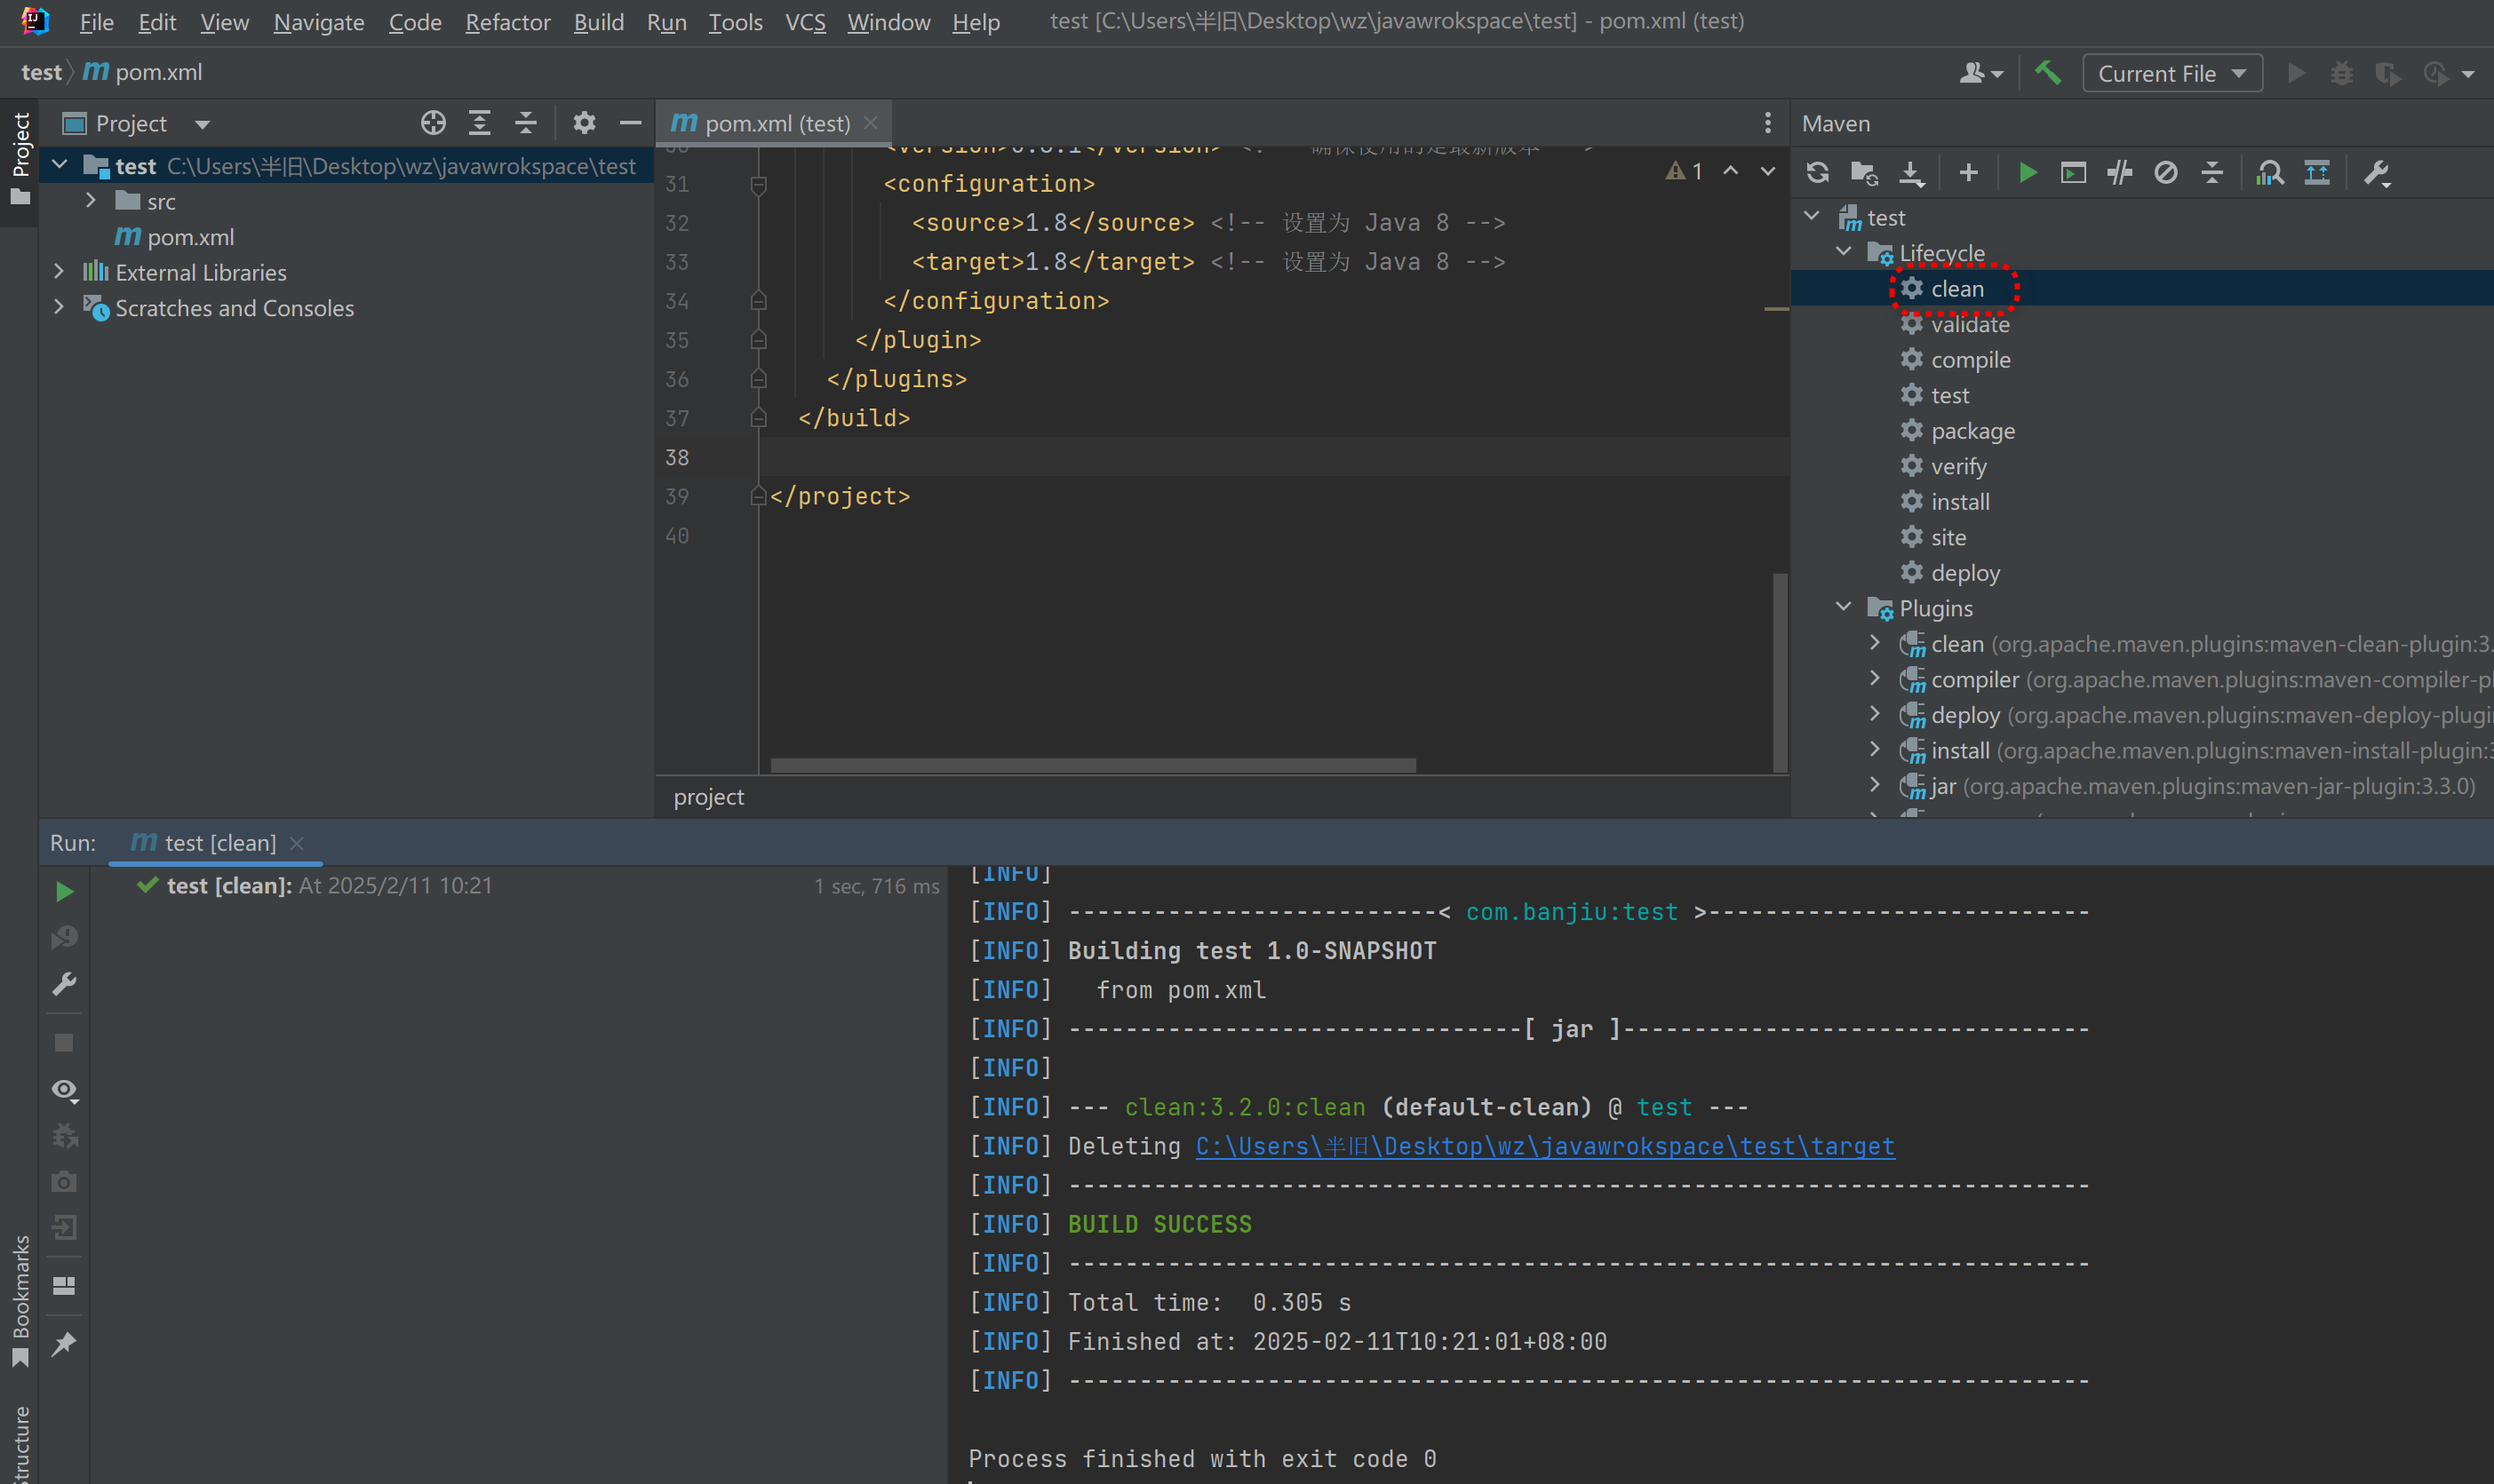The height and width of the screenshot is (1484, 2494).
Task: Click wrench icon in Run panel
Action: pos(64,984)
